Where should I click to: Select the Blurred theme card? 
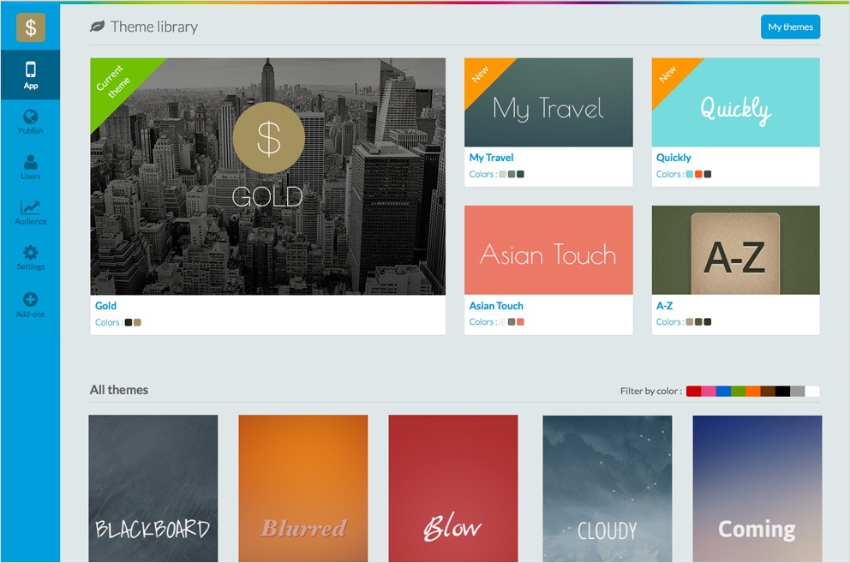(303, 488)
